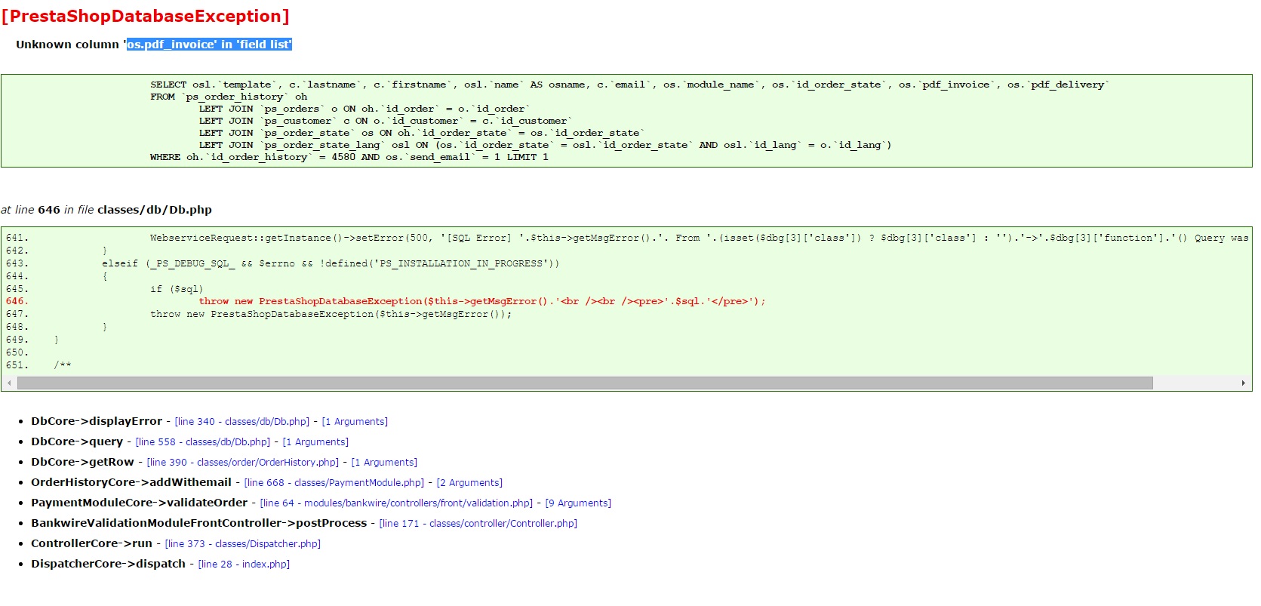
Task: Open the 'line 390 - classes/order/OrderHistory.php' link
Action: pos(243,463)
